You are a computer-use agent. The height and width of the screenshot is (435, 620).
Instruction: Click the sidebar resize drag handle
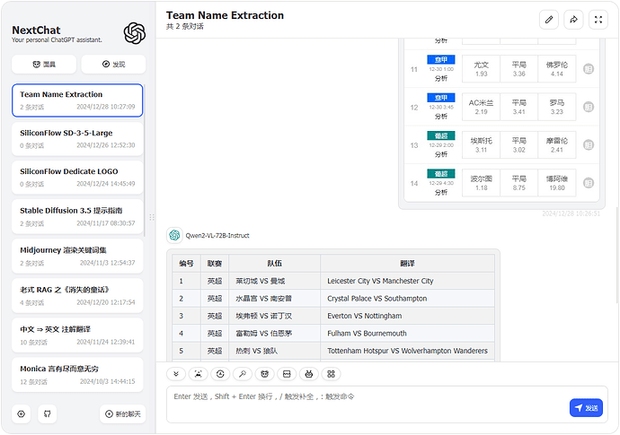pos(152,217)
